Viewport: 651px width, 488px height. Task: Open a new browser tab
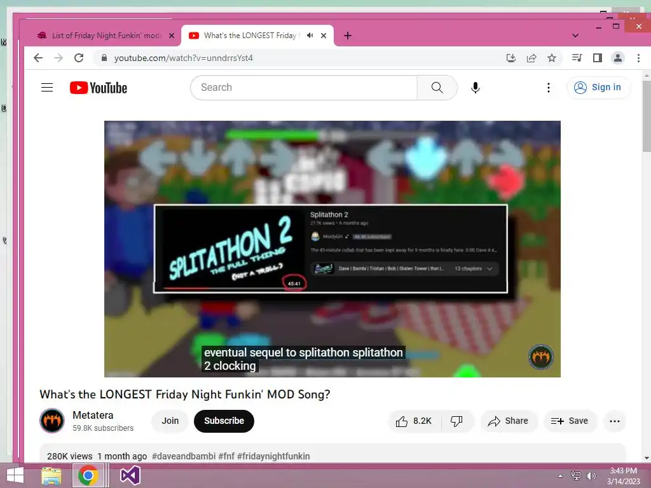[348, 36]
